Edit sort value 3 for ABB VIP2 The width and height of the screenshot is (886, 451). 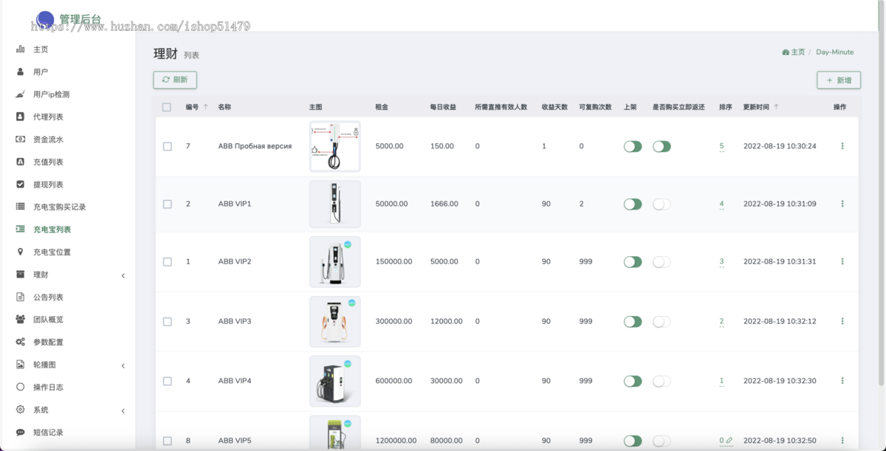(x=721, y=261)
